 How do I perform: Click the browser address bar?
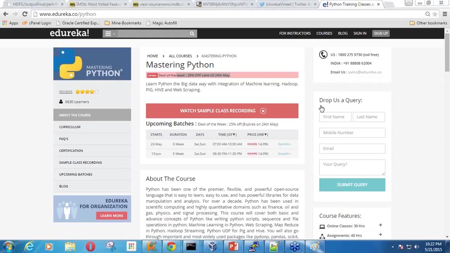[229, 14]
